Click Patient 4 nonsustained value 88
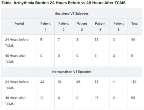 97,82
